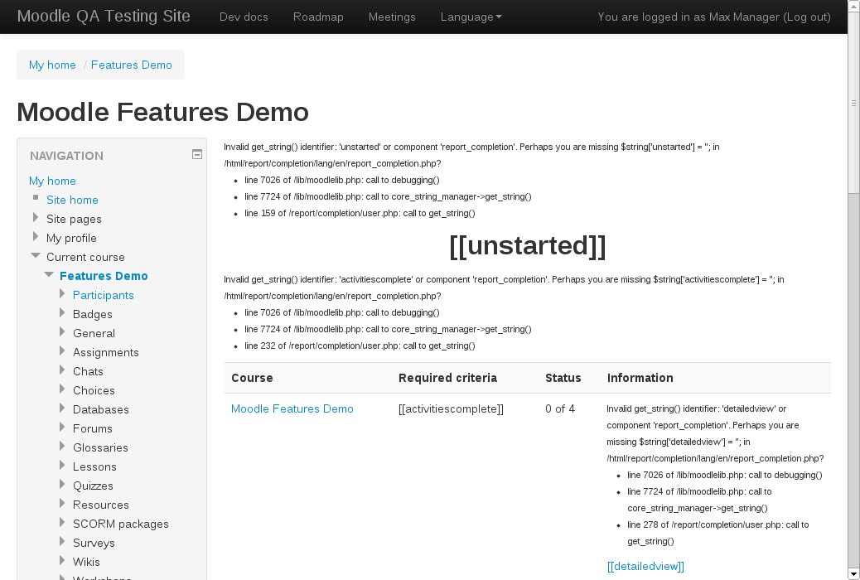The width and height of the screenshot is (860, 580).
Task: Select Choices in the navigation tree
Action: point(94,391)
